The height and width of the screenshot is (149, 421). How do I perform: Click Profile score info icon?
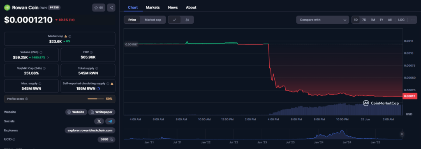(x=26, y=99)
